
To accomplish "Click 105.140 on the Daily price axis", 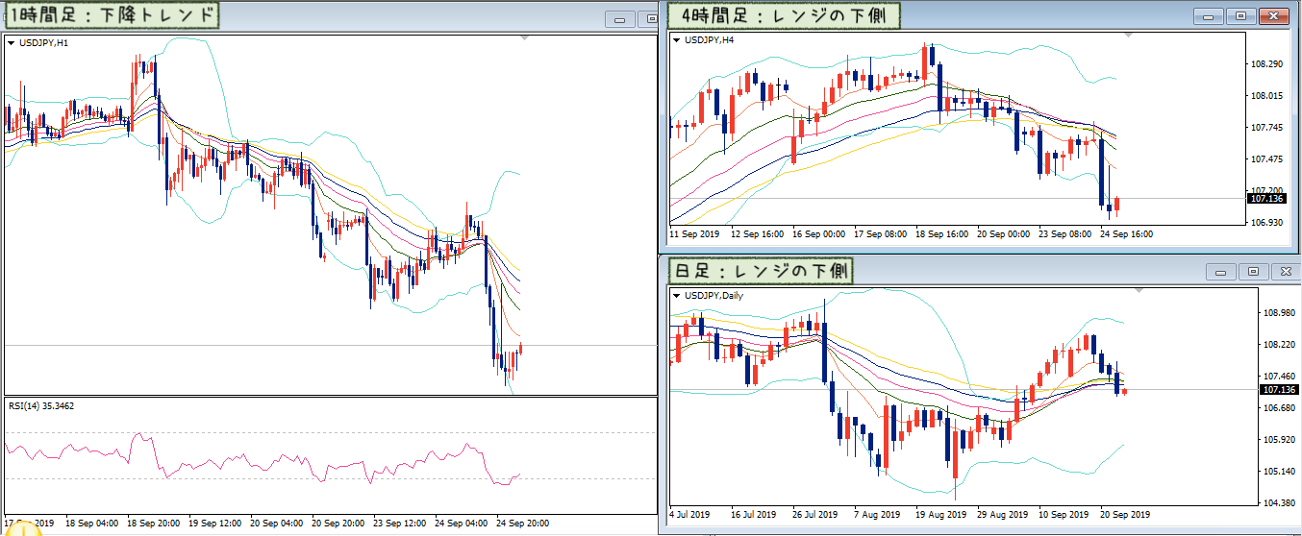I will 1280,472.
